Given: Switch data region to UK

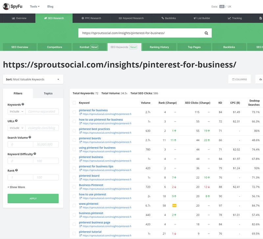Looking at the screenshot, I should [229, 7].
